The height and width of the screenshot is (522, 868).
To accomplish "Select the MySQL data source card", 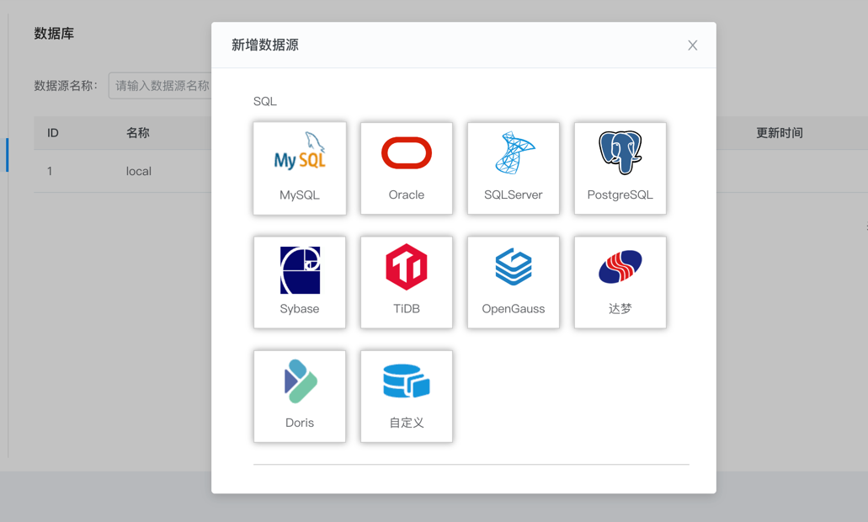I will (300, 168).
